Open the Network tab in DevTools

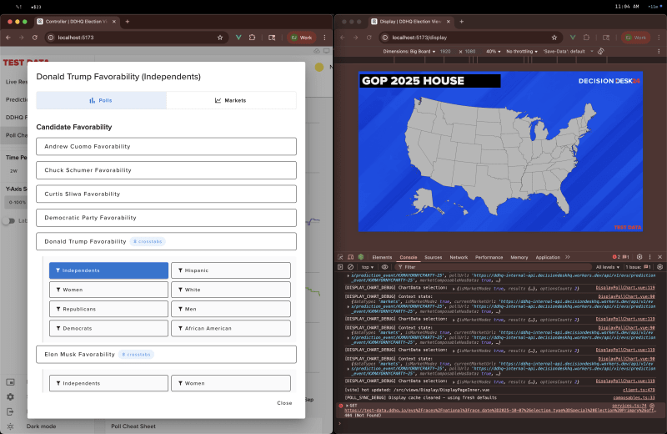pyautogui.click(x=459, y=257)
